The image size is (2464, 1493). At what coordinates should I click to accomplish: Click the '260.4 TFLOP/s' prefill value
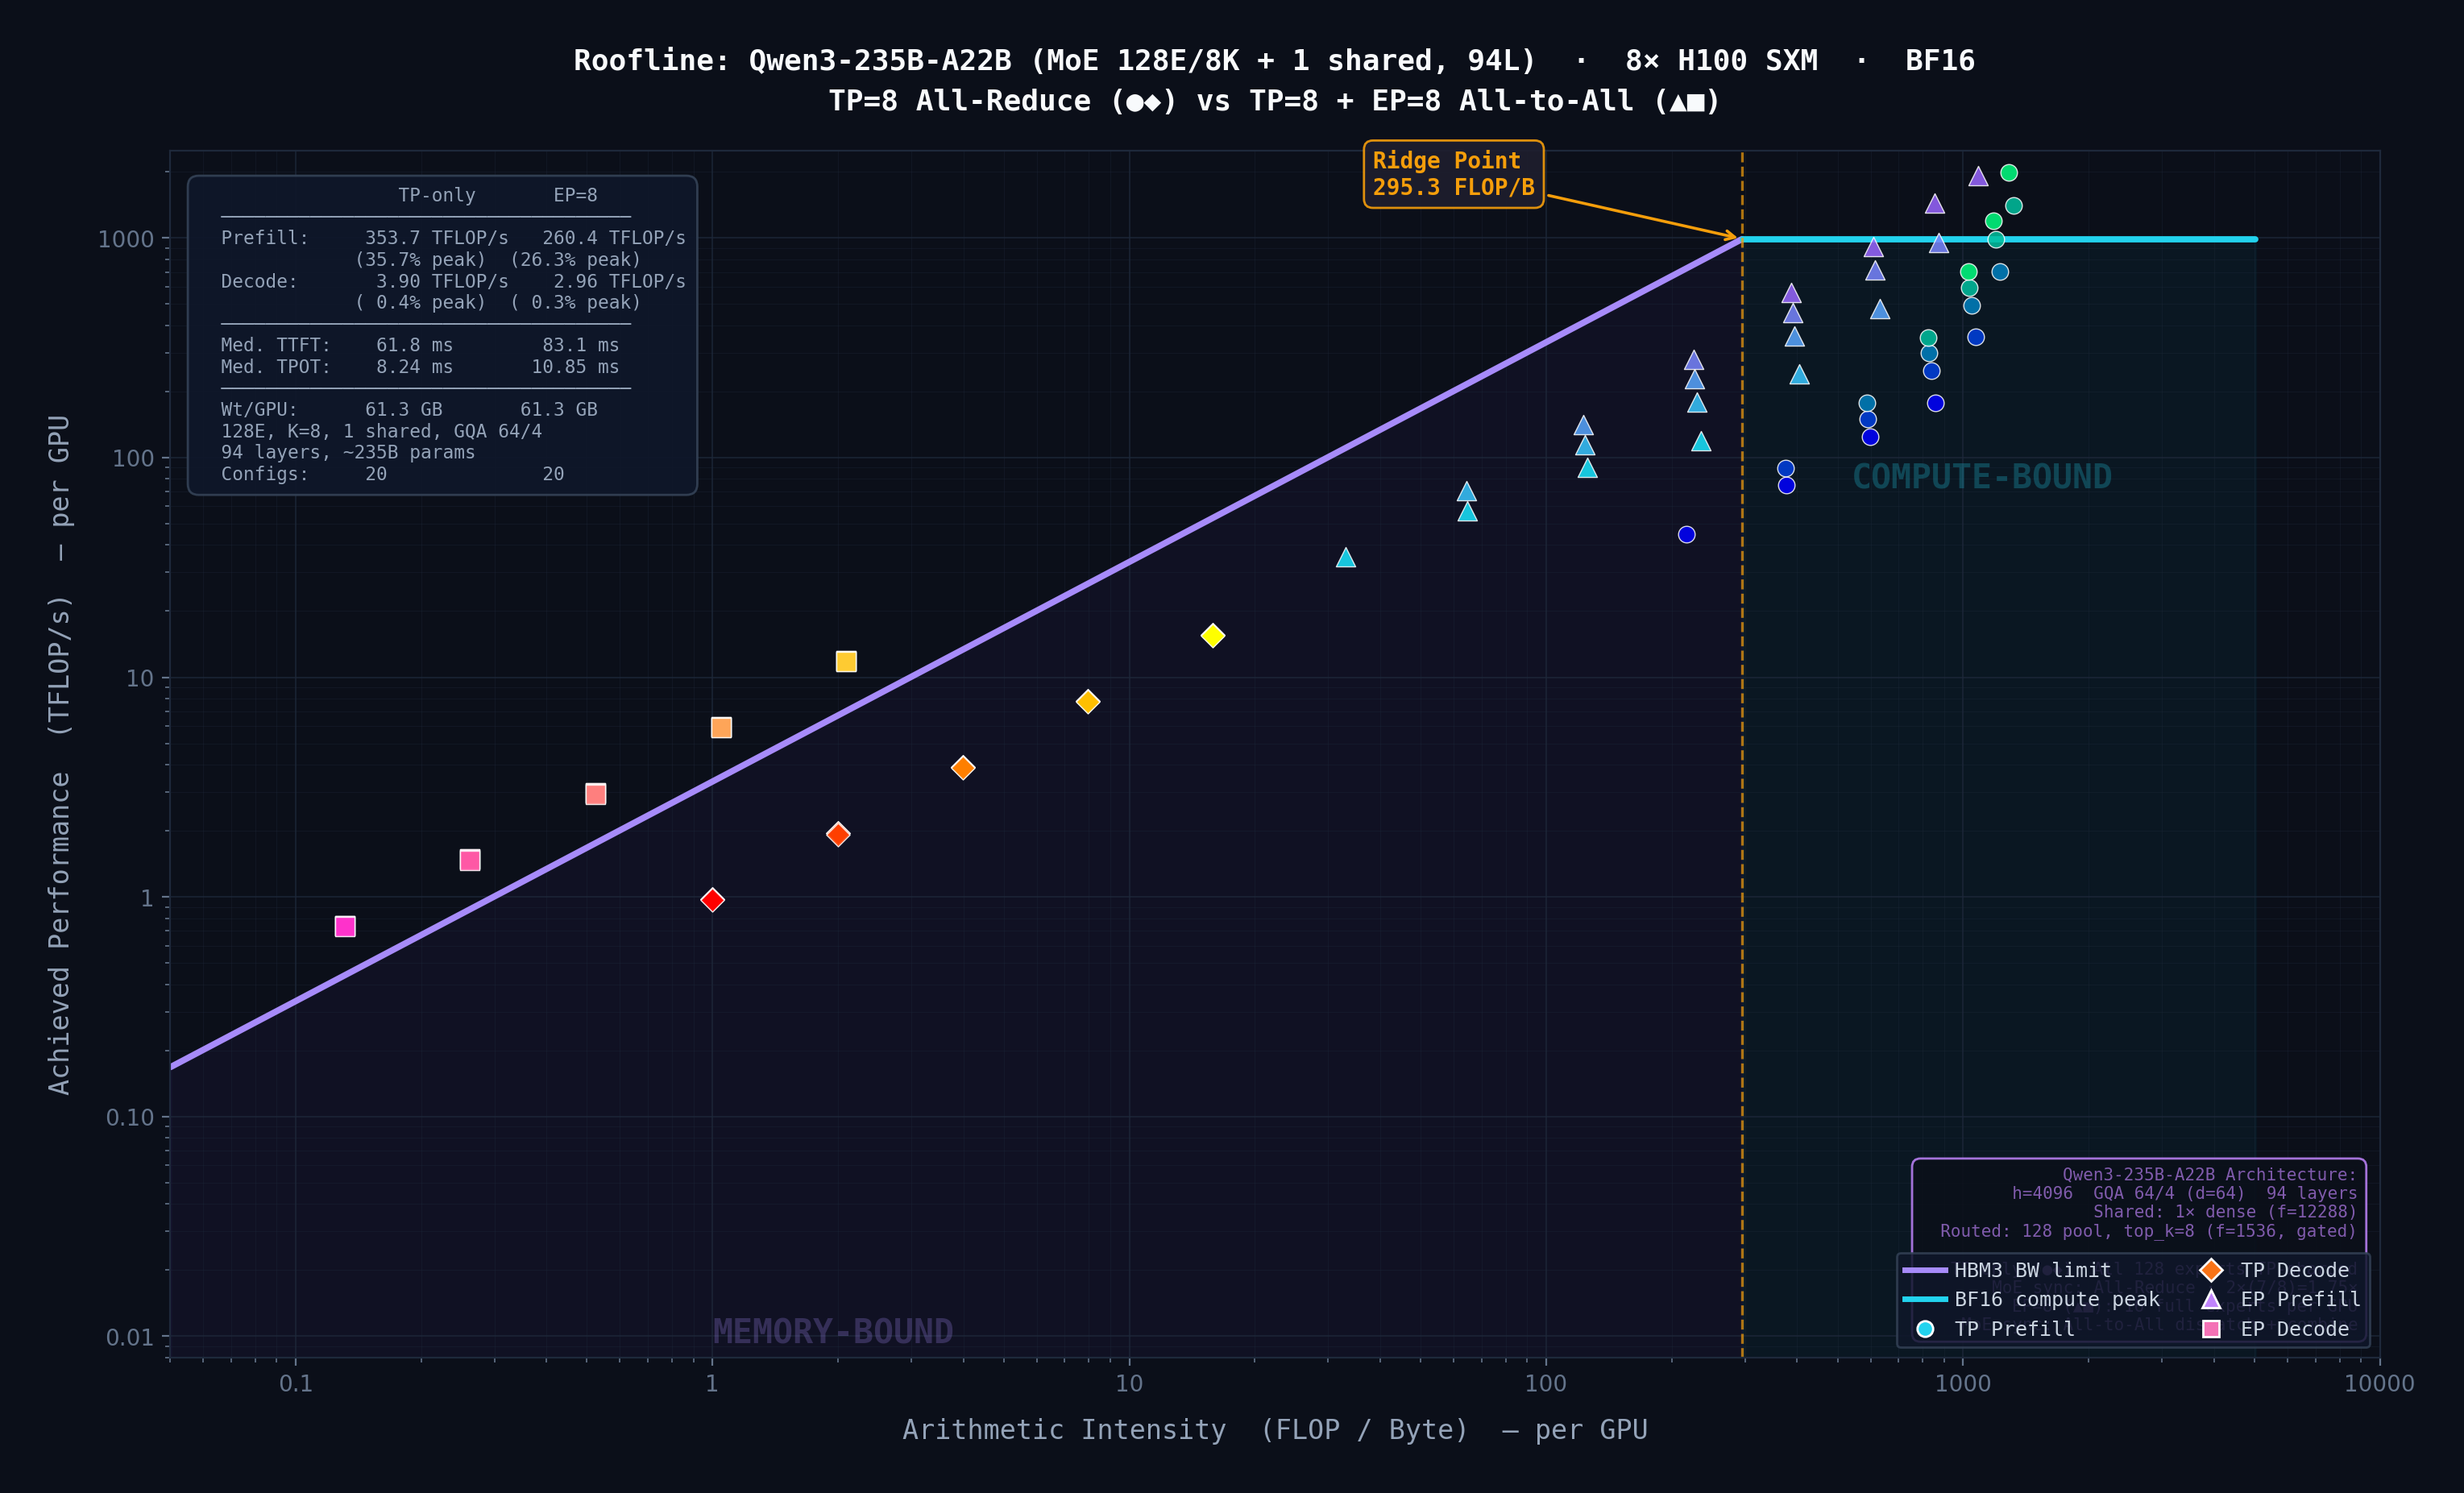pyautogui.click(x=614, y=238)
